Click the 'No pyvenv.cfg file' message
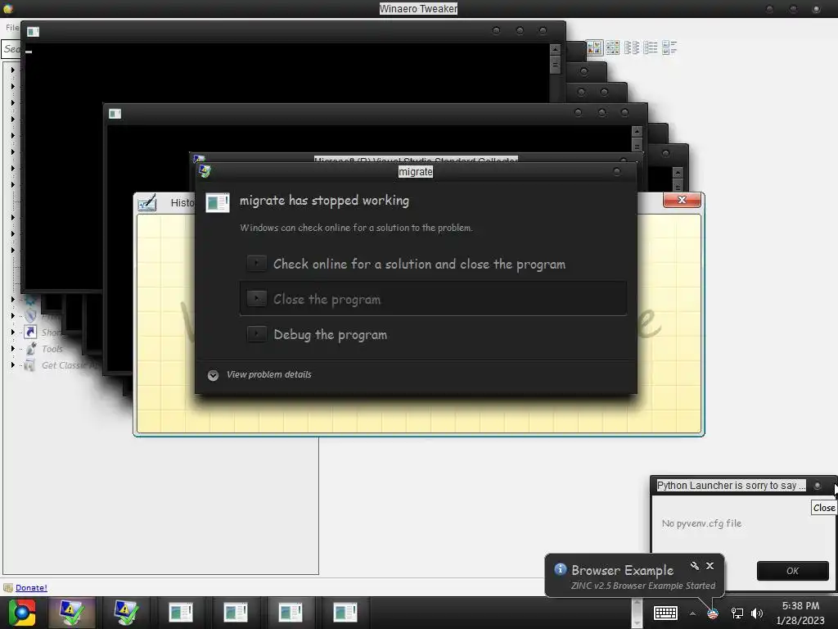This screenshot has height=629, width=838. point(701,523)
